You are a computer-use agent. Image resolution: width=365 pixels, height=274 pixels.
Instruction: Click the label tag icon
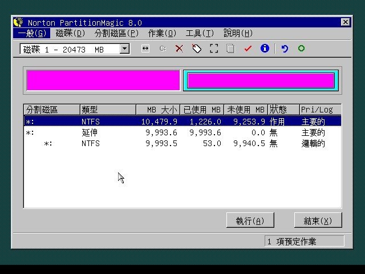[x=197, y=49]
